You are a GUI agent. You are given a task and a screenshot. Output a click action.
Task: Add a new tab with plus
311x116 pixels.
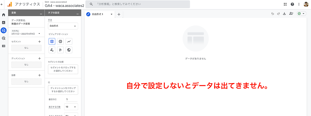tap(119, 15)
